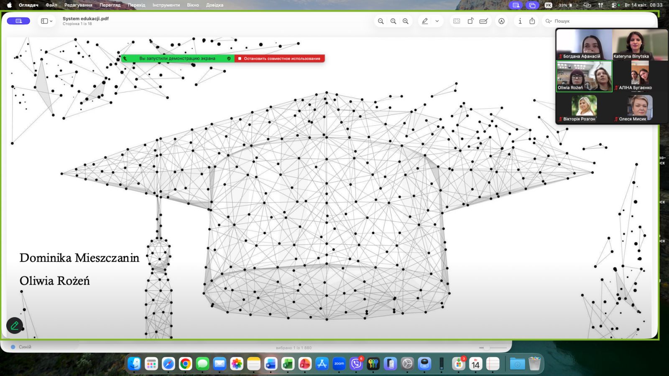The image size is (669, 376).
Task: Click the zoom in magnifier icon
Action: pyautogui.click(x=406, y=21)
